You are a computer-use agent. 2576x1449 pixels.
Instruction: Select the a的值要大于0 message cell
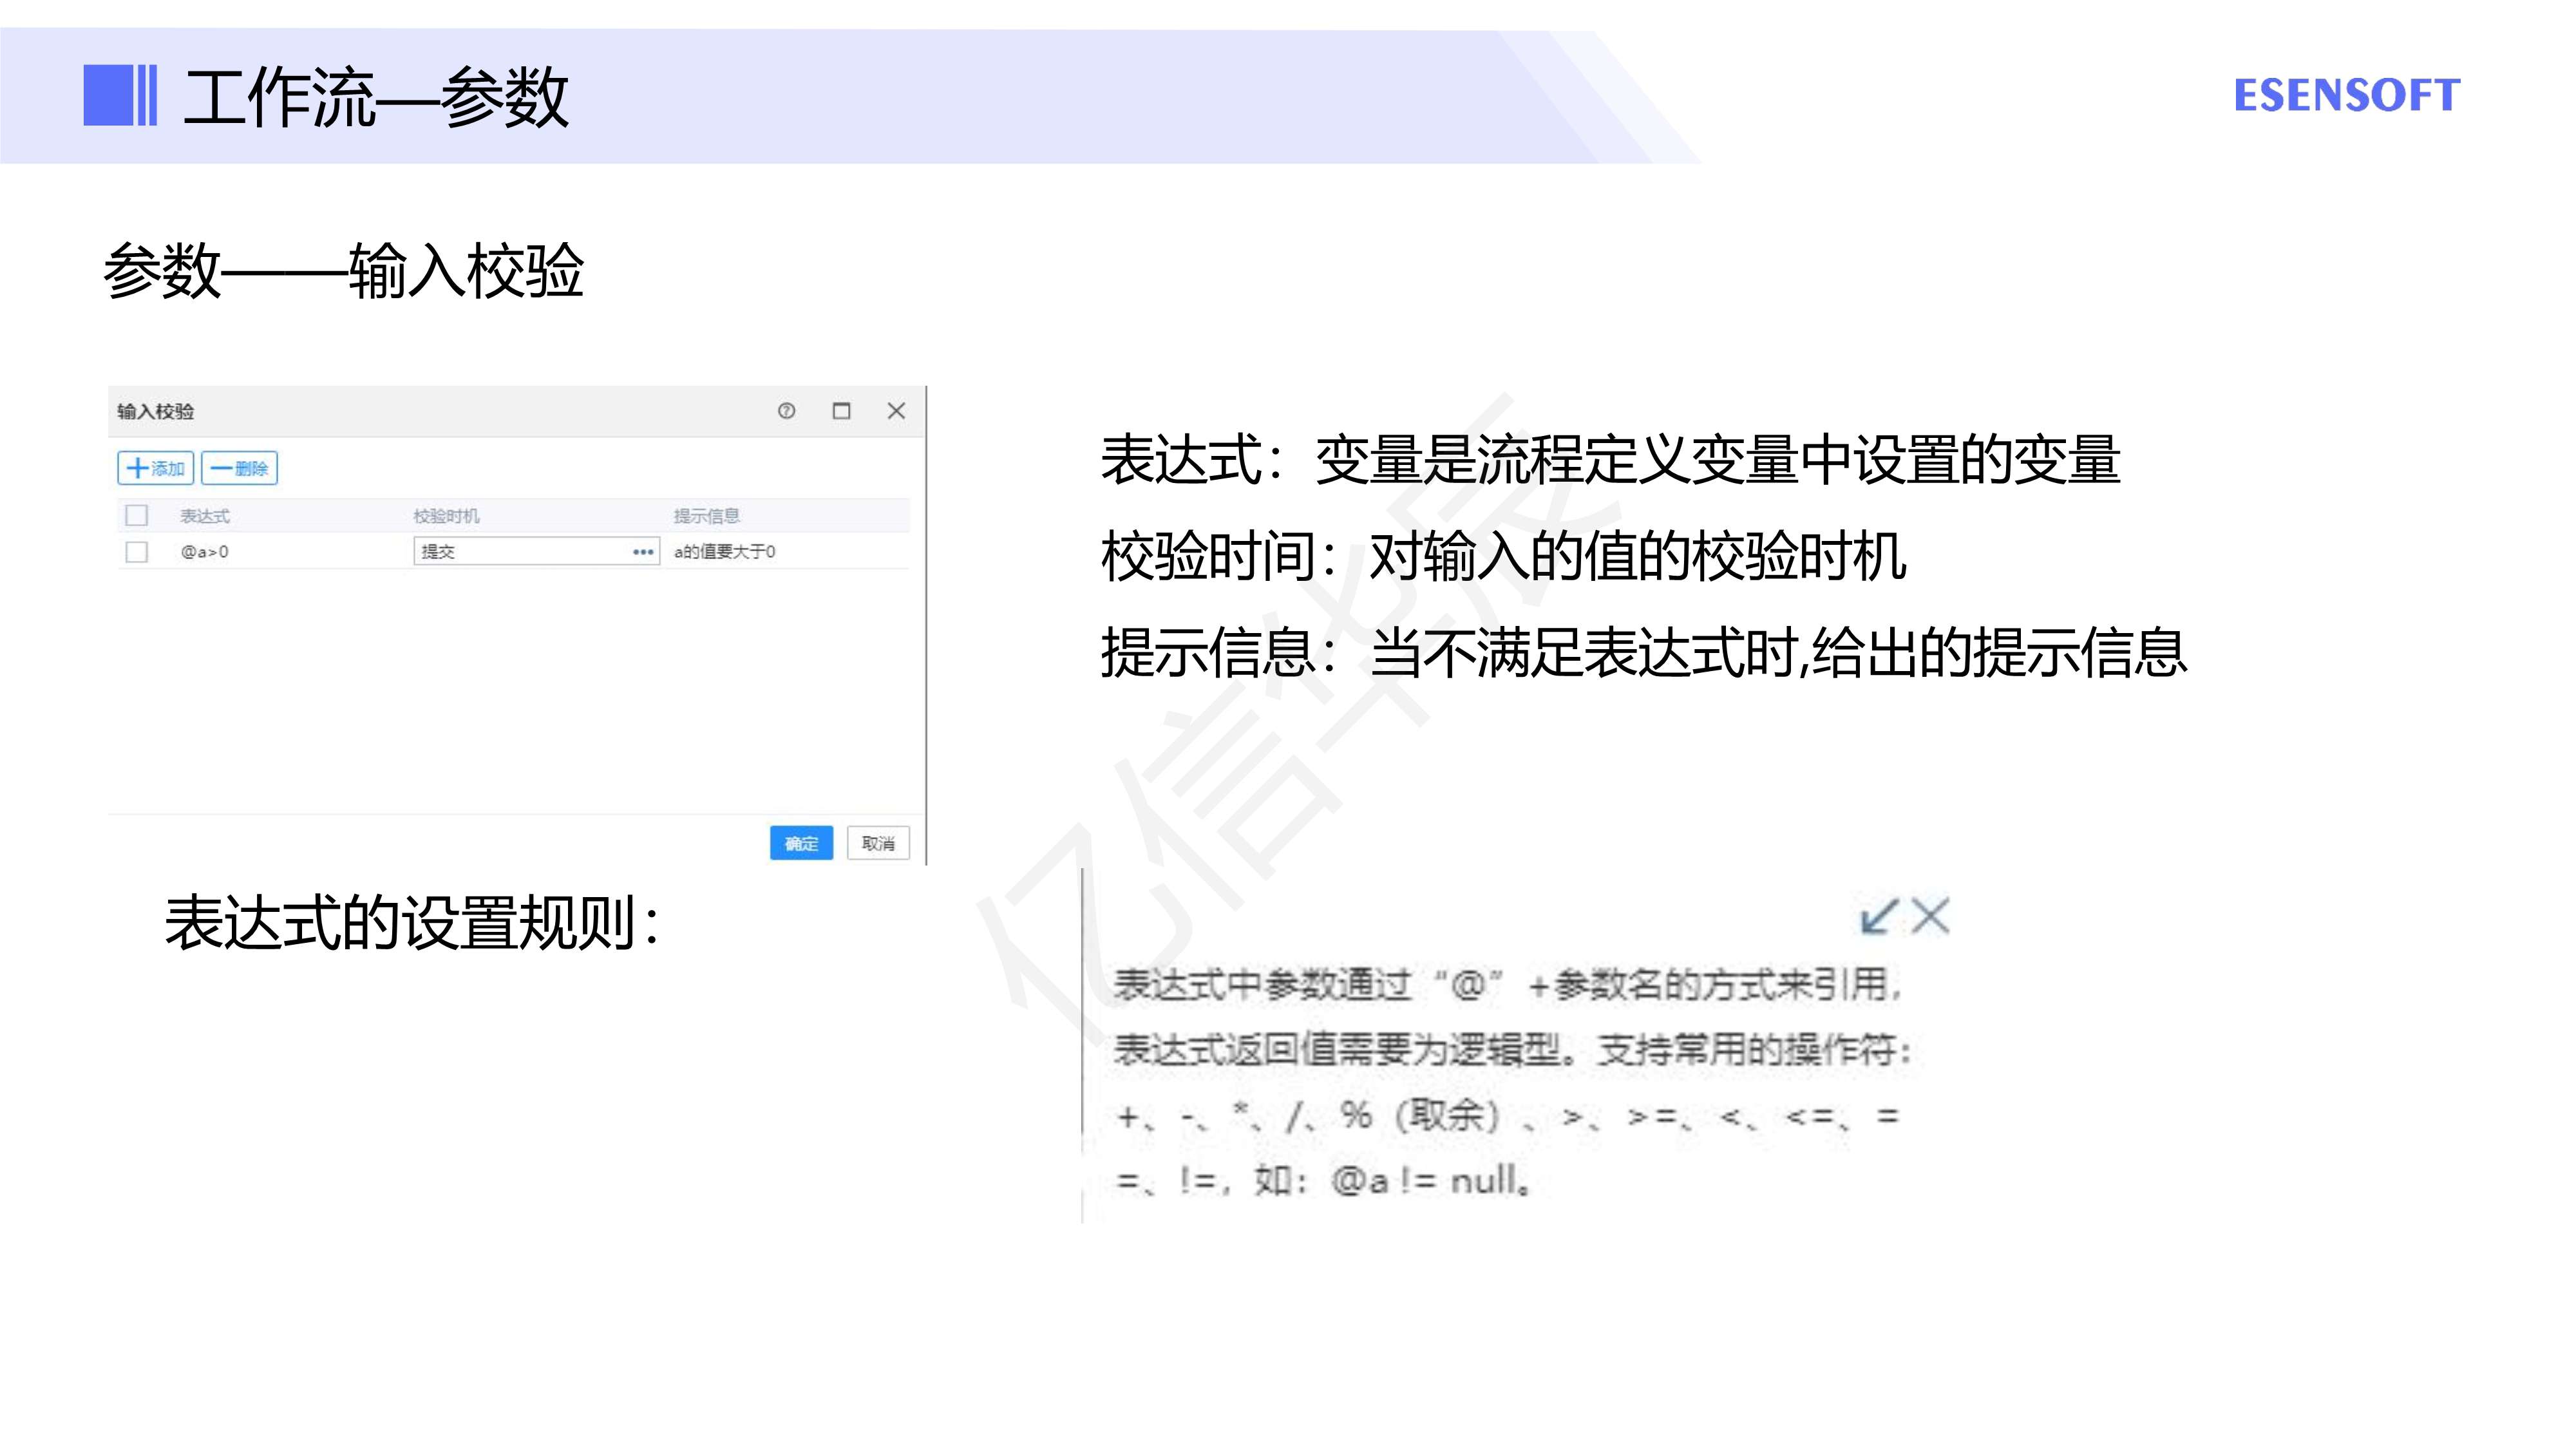(724, 552)
